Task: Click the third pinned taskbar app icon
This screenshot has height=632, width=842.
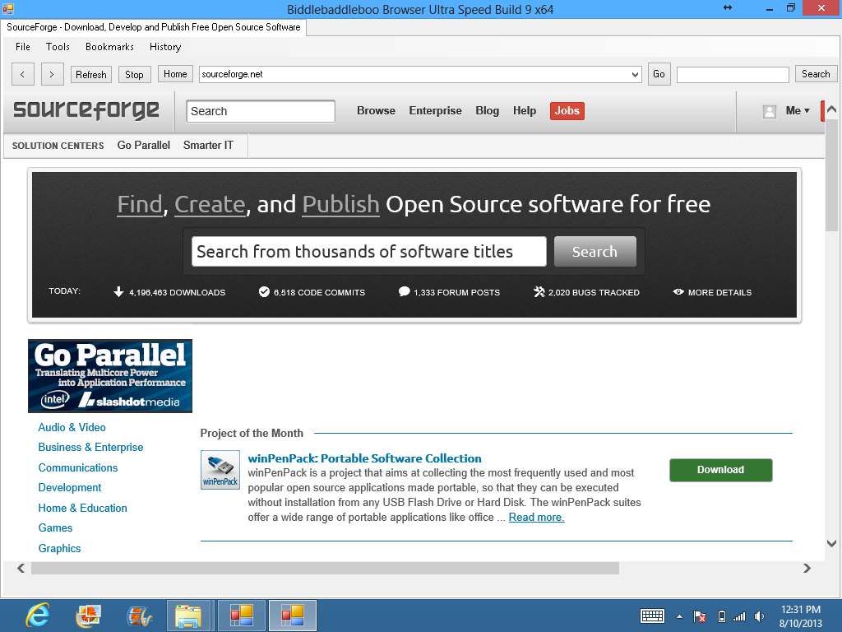Action: pyautogui.click(x=139, y=616)
